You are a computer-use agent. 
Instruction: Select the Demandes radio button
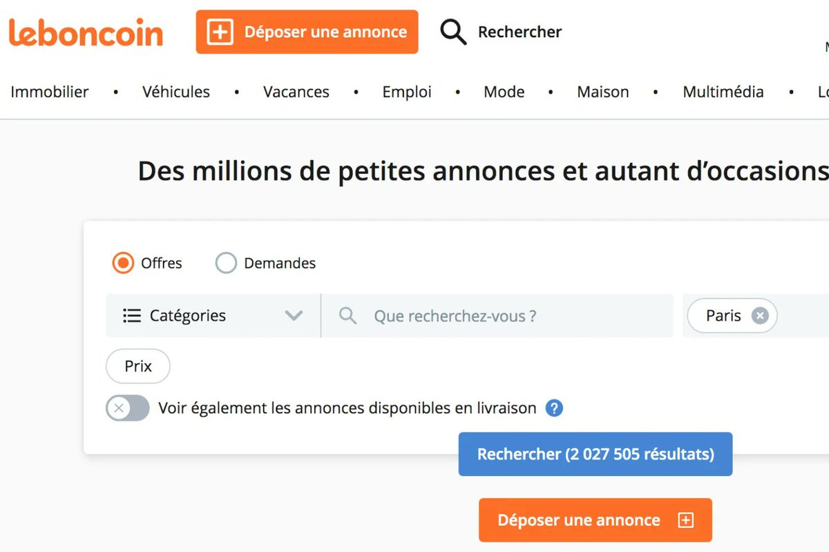point(226,263)
